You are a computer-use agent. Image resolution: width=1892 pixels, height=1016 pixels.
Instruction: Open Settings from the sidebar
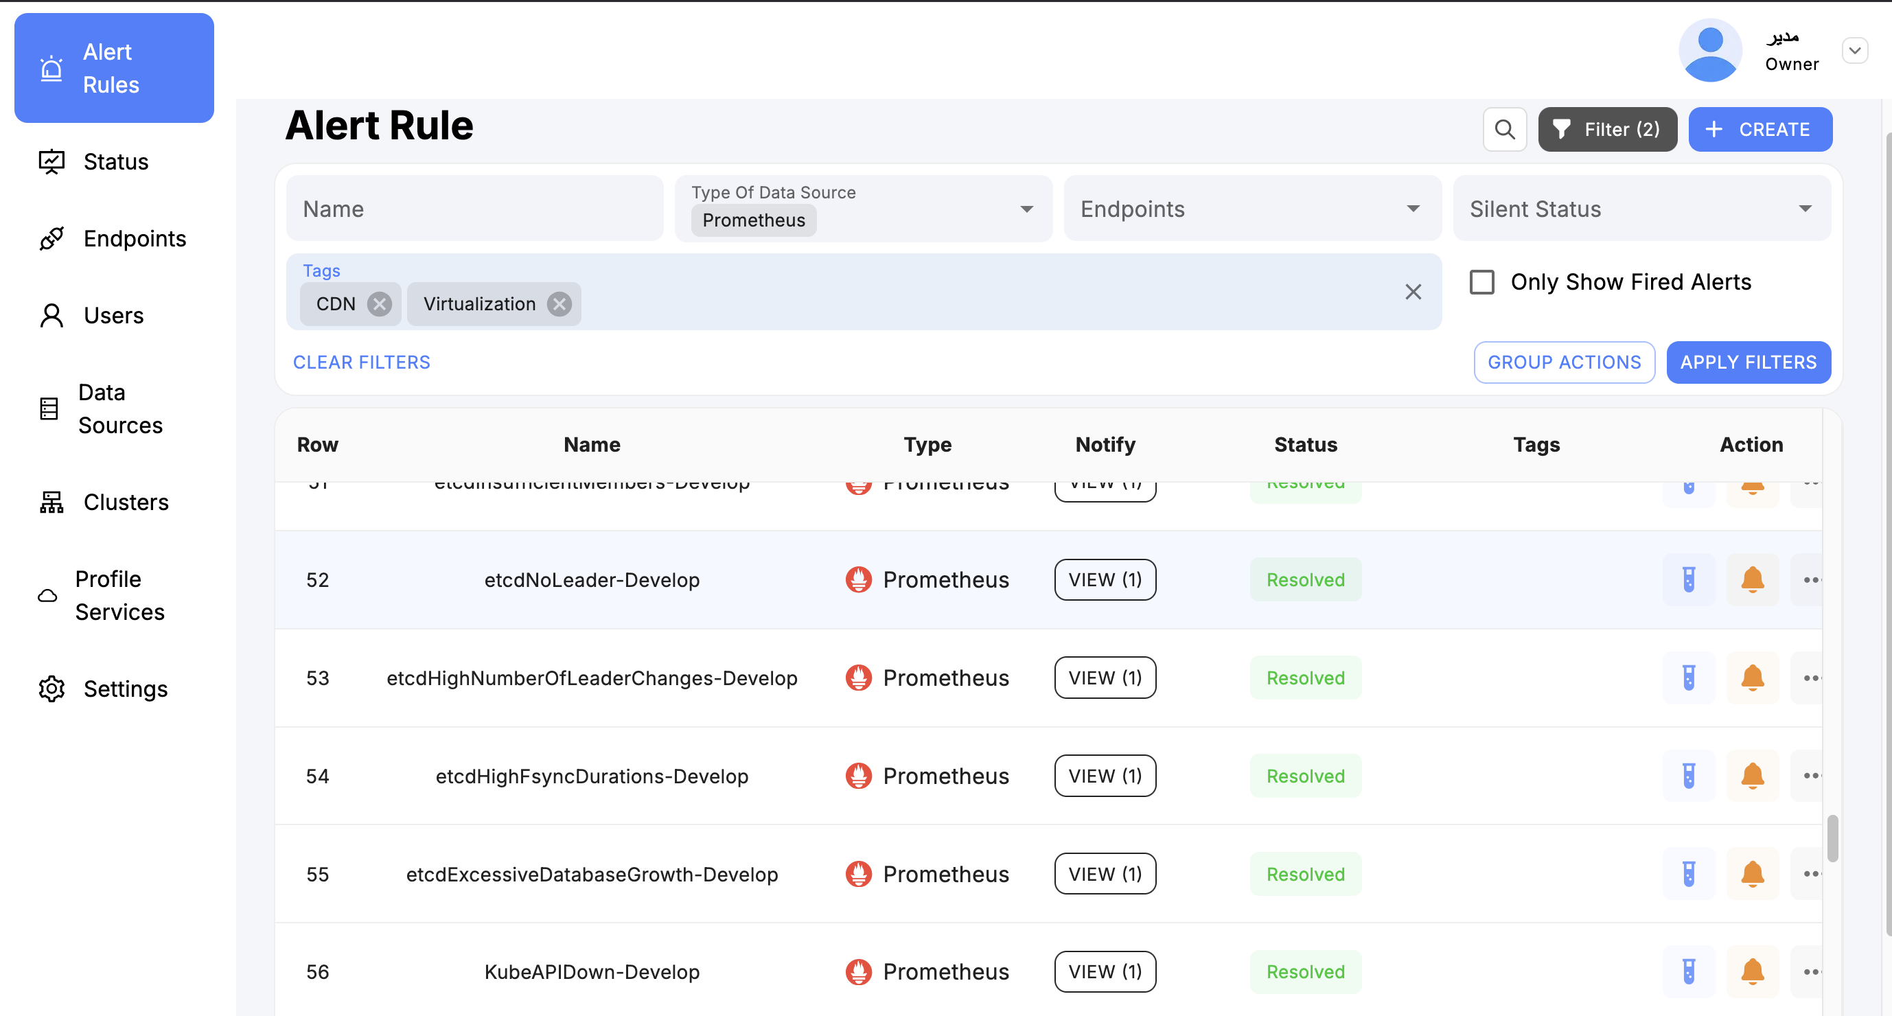(x=114, y=689)
